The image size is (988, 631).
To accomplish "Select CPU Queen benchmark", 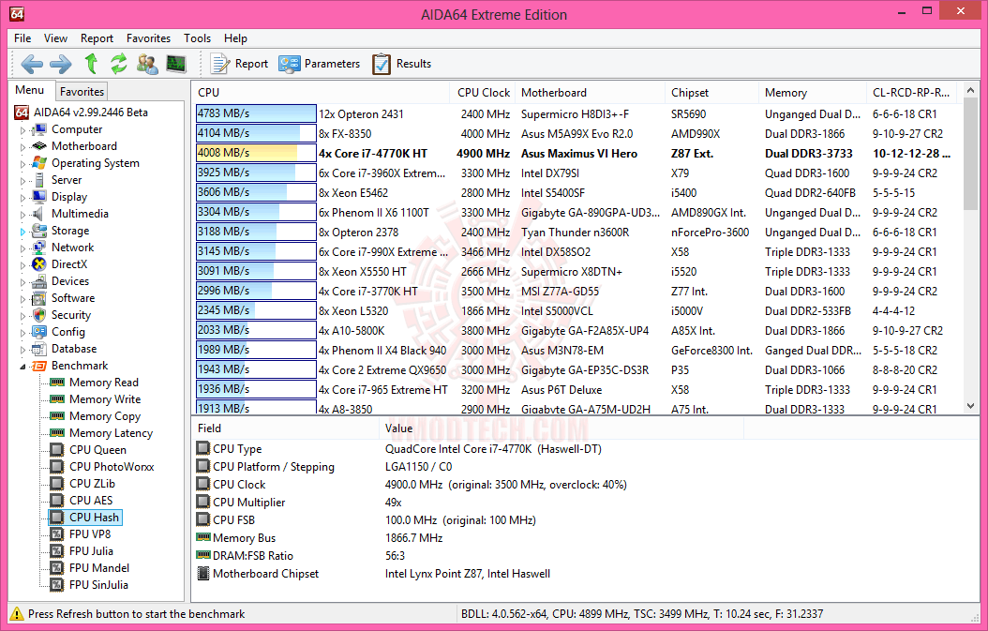I will pyautogui.click(x=97, y=450).
